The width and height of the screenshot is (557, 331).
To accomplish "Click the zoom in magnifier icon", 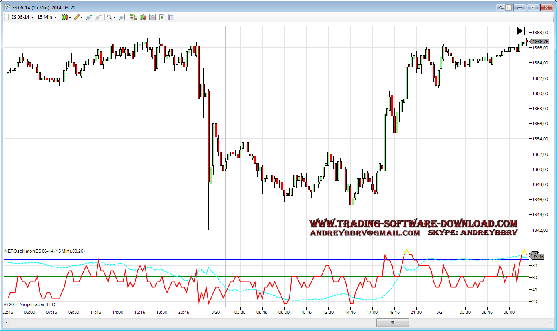I will click(x=88, y=17).
